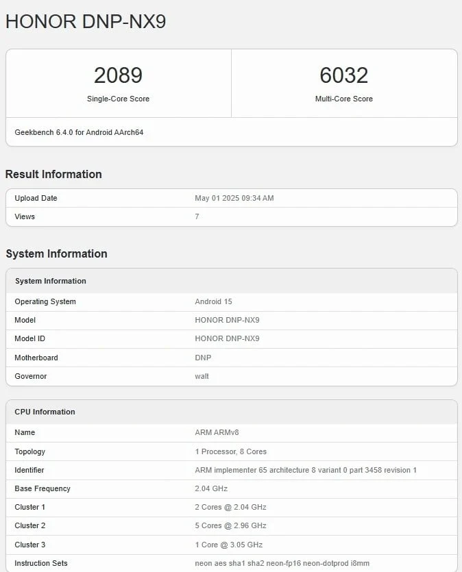Click the Model row label
462x572 pixels.
(x=25, y=320)
